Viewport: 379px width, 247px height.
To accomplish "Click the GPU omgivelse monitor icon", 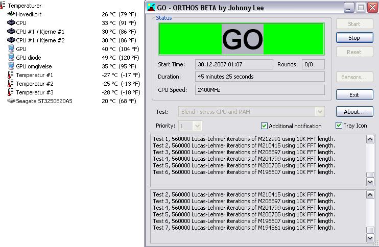I will coord(11,66).
